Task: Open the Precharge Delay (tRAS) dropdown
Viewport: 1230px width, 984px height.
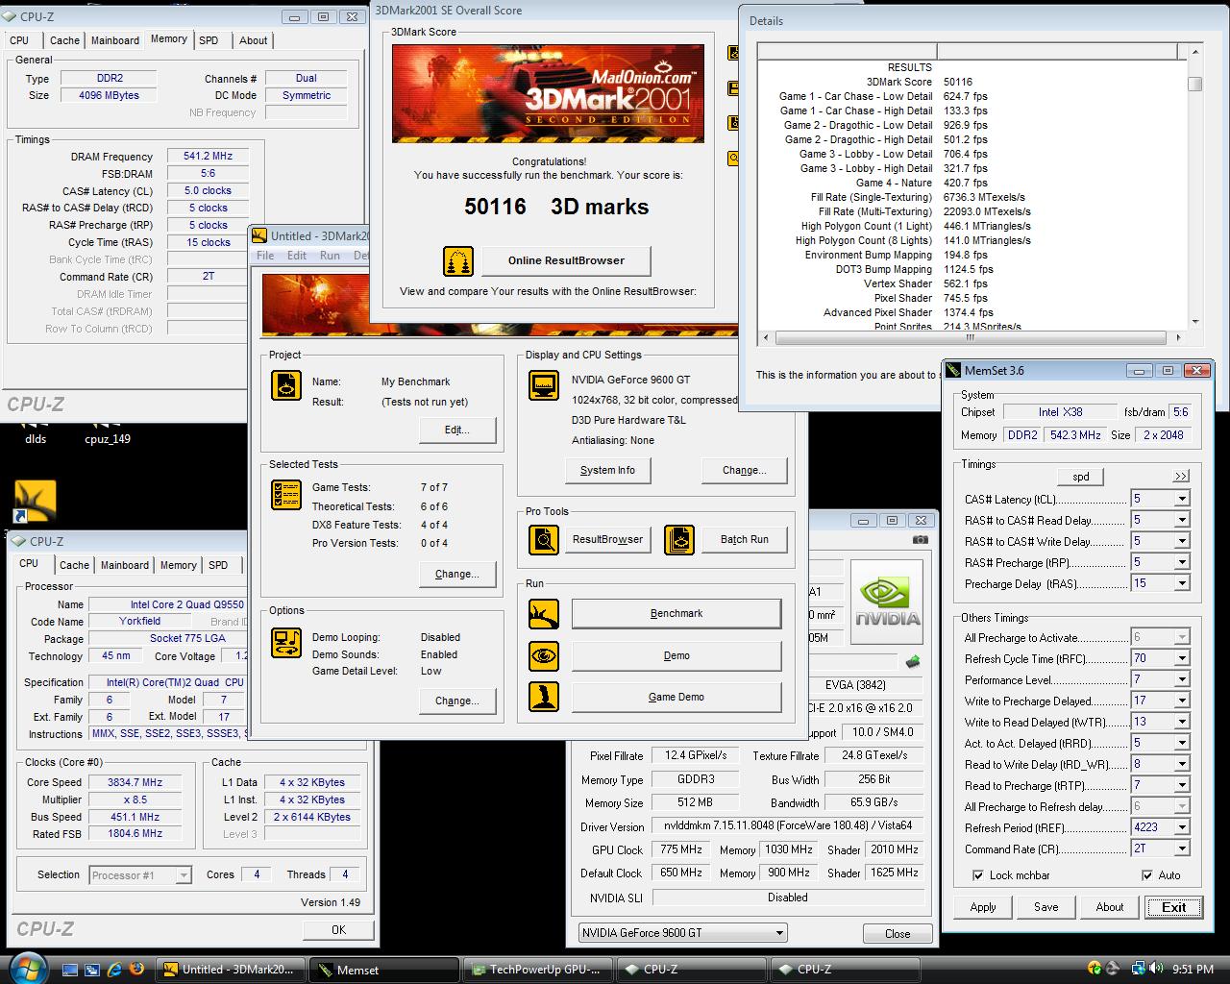Action: pyautogui.click(x=1182, y=583)
